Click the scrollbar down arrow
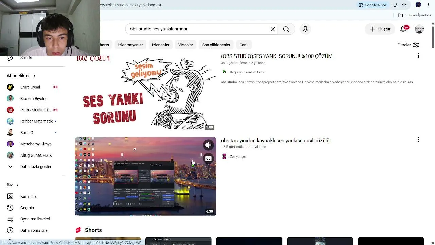Image resolution: width=435 pixels, height=245 pixels. coord(433,243)
